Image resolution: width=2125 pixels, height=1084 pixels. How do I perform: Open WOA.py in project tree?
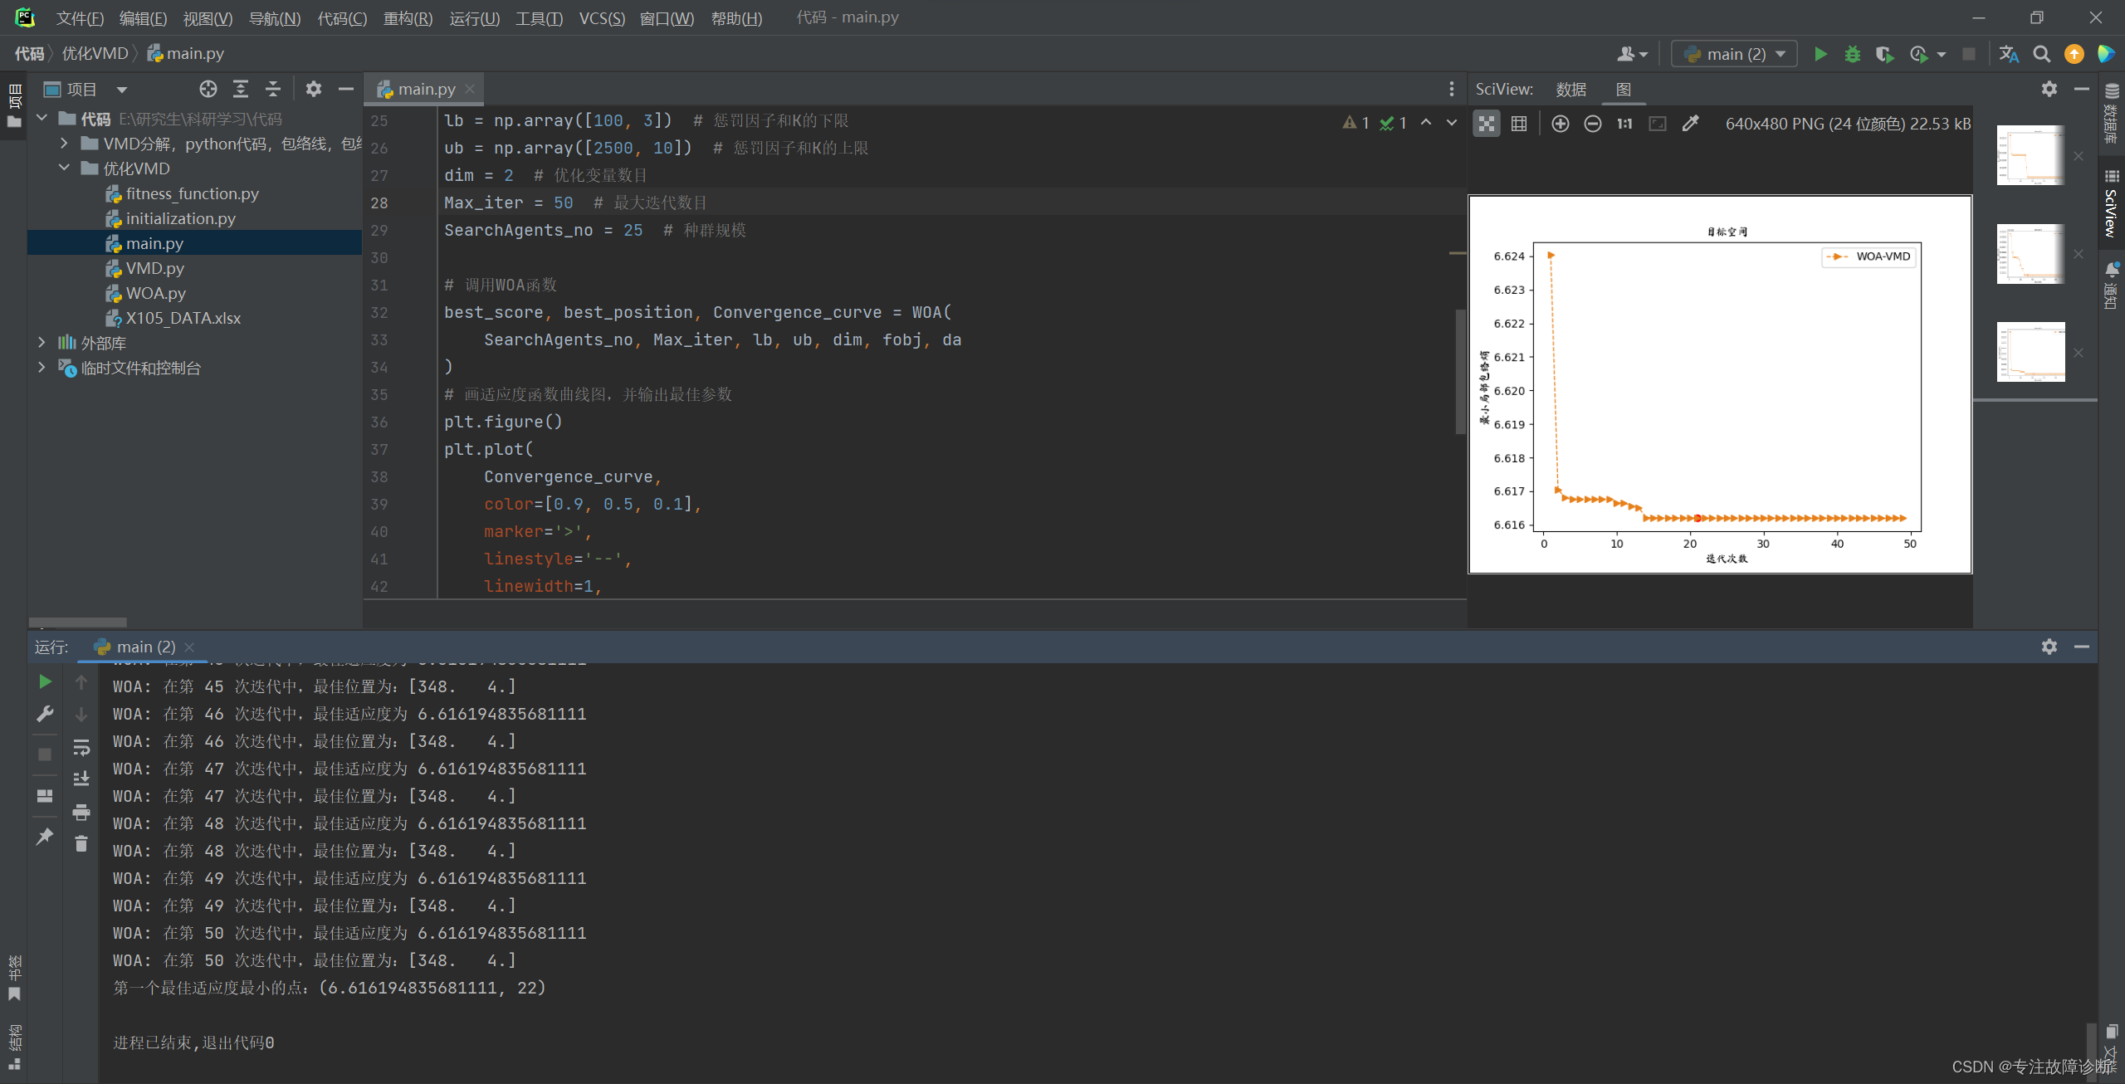click(x=155, y=293)
